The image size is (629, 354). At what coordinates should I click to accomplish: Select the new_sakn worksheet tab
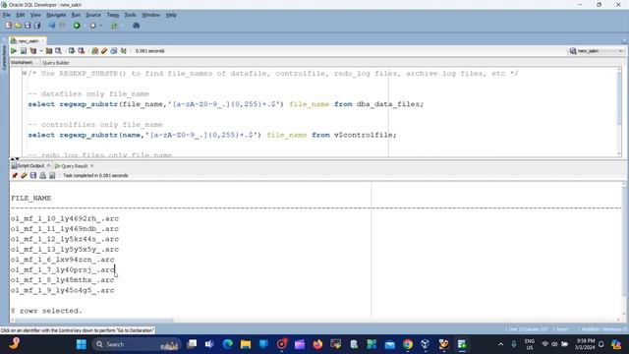[28, 41]
